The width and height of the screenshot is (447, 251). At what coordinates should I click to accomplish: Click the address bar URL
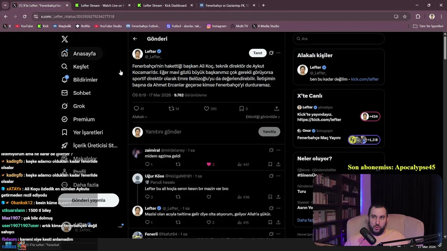(77, 16)
